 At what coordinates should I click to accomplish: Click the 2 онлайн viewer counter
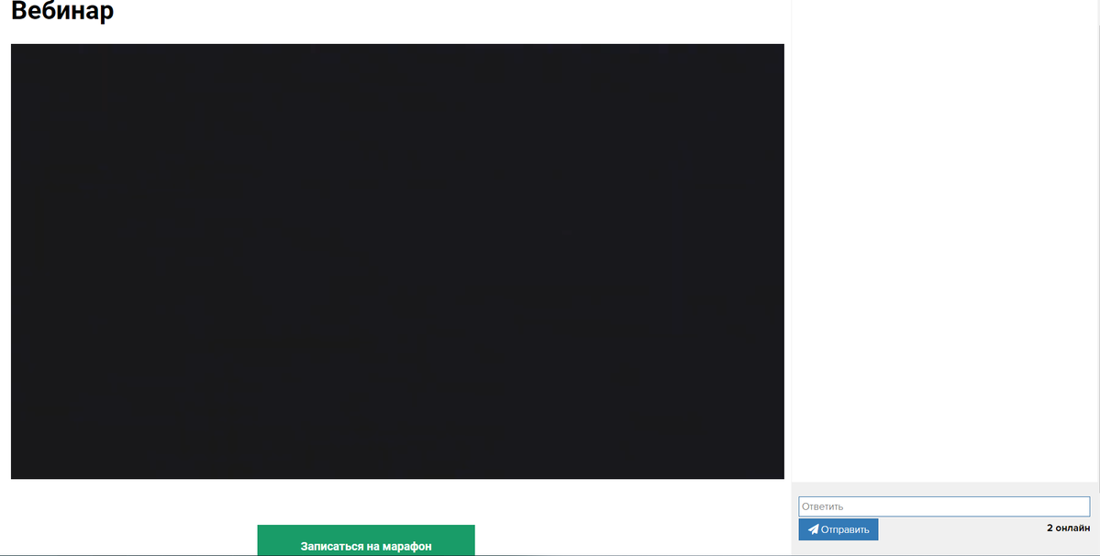tap(1067, 528)
